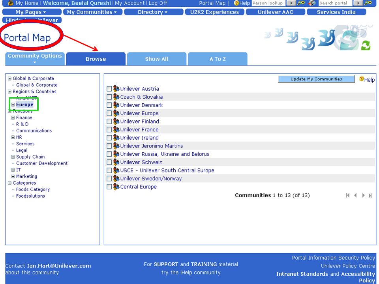Click the Update My Communities button

[316, 79]
